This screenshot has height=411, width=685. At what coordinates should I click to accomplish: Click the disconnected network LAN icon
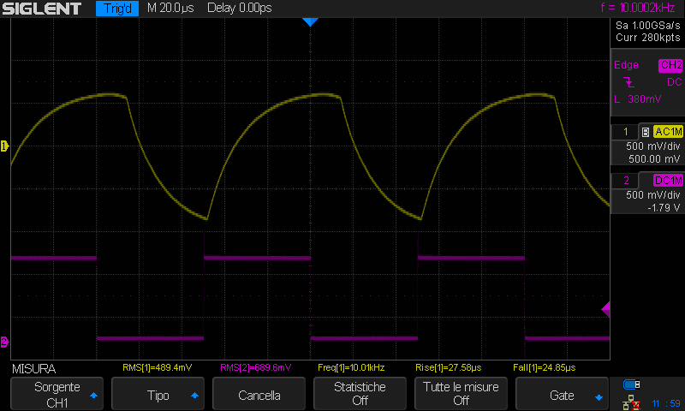pos(631,402)
